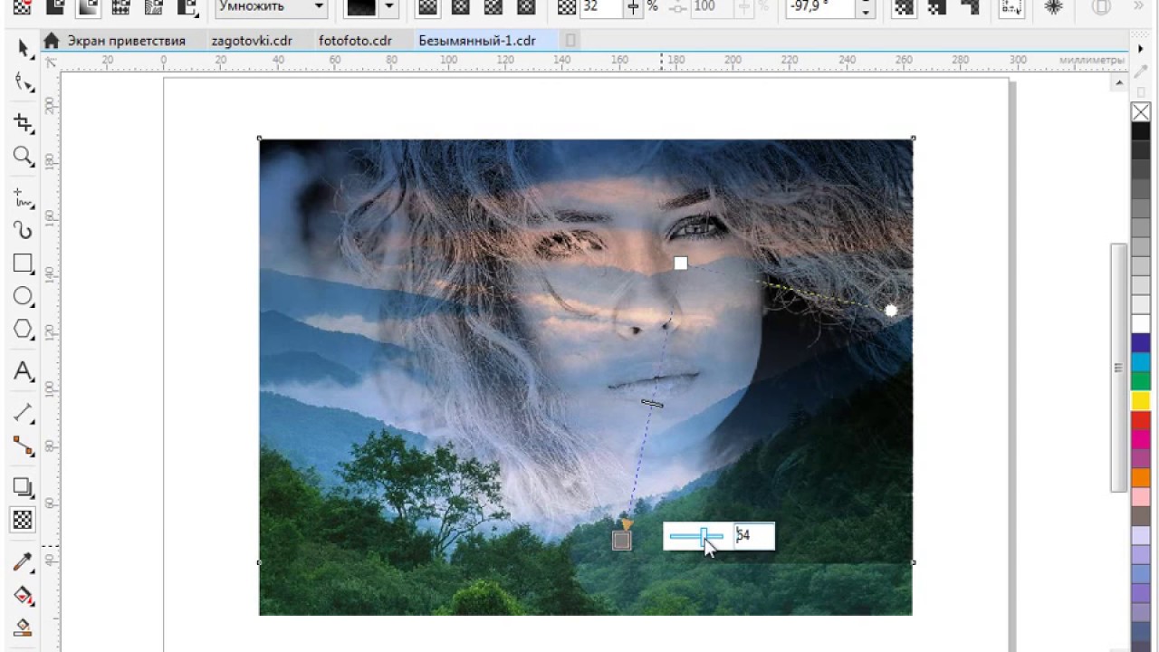1159x652 pixels.
Task: Select the Polygon tool
Action: (23, 330)
